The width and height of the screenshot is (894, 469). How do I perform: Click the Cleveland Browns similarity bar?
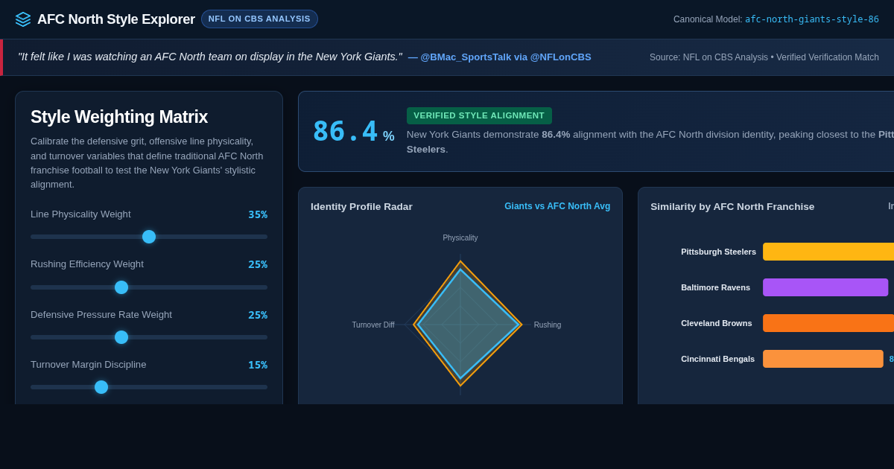click(828, 323)
